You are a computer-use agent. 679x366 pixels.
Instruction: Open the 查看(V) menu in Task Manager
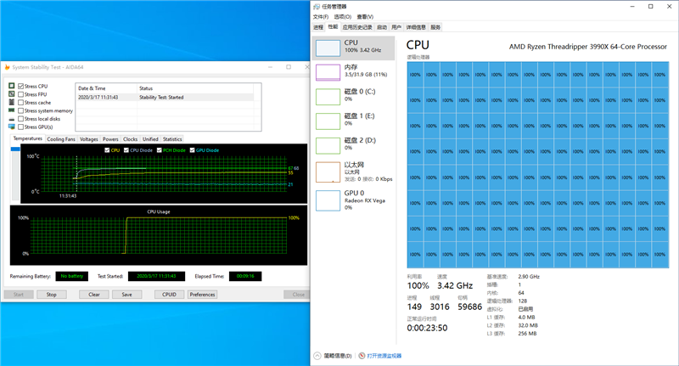[365, 17]
